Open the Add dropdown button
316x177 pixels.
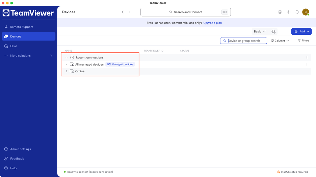pyautogui.click(x=301, y=31)
